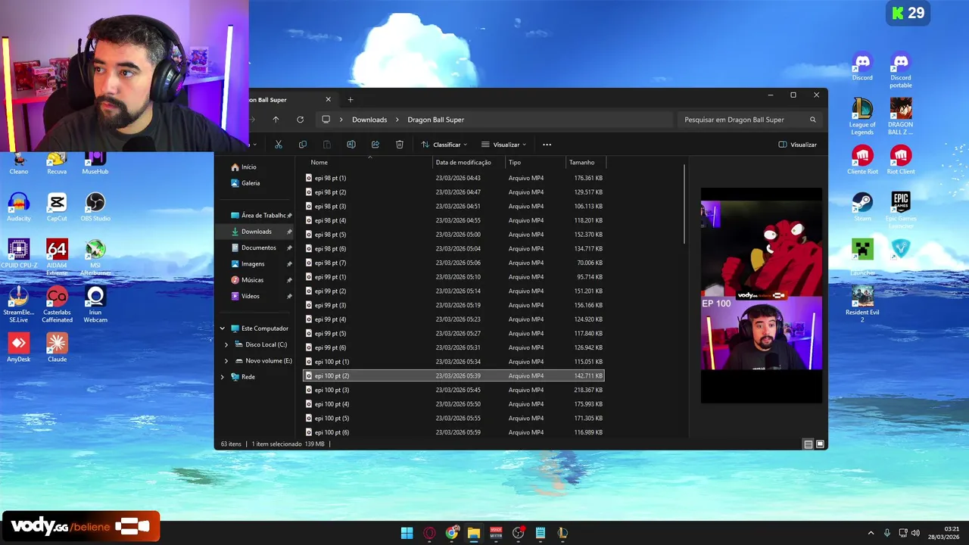
Task: Open Documentos in navigation pane
Action: coord(257,248)
